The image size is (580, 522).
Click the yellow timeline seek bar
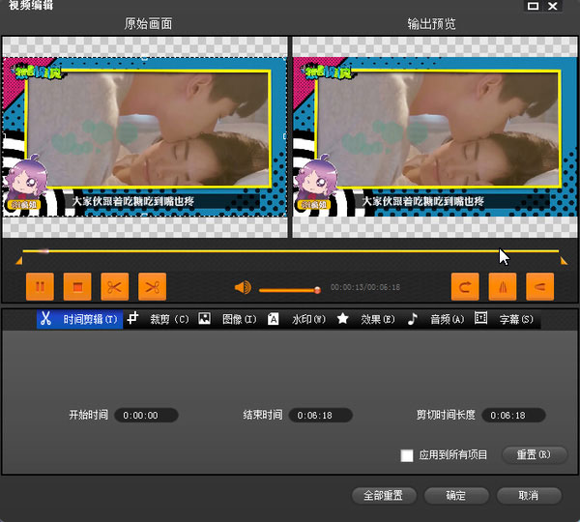click(x=290, y=251)
